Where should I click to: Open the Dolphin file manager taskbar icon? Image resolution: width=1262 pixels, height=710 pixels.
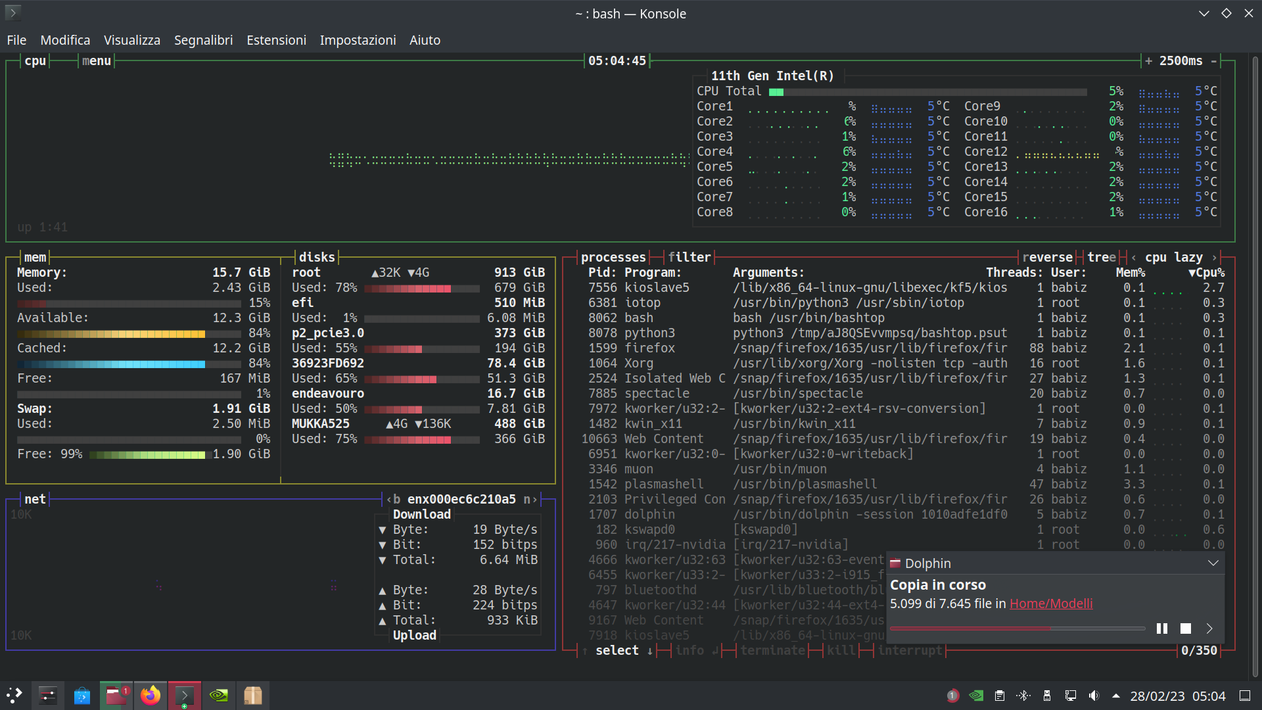click(116, 696)
